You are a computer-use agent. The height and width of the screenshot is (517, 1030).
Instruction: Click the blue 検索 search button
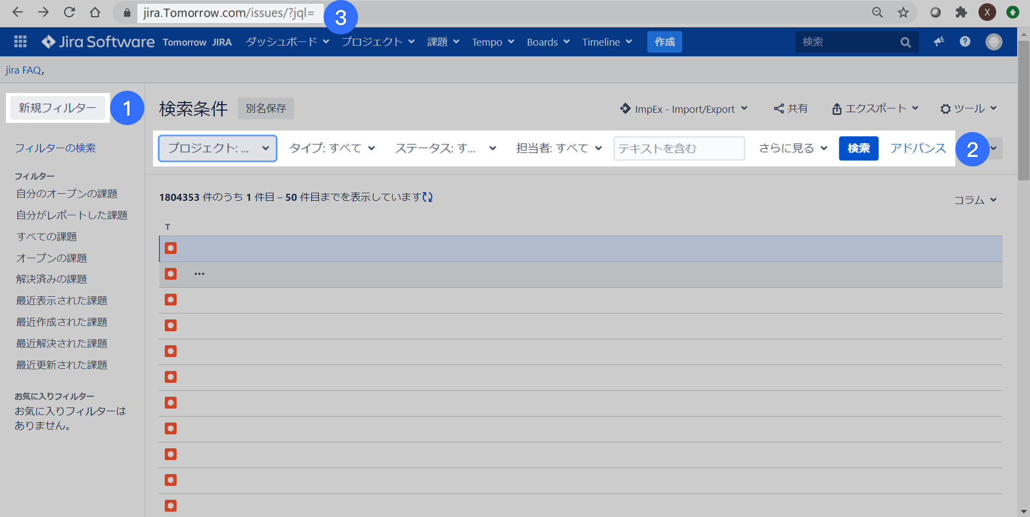pos(858,148)
